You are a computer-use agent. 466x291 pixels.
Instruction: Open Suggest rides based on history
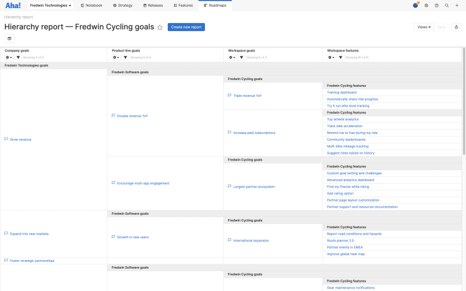tap(350, 153)
